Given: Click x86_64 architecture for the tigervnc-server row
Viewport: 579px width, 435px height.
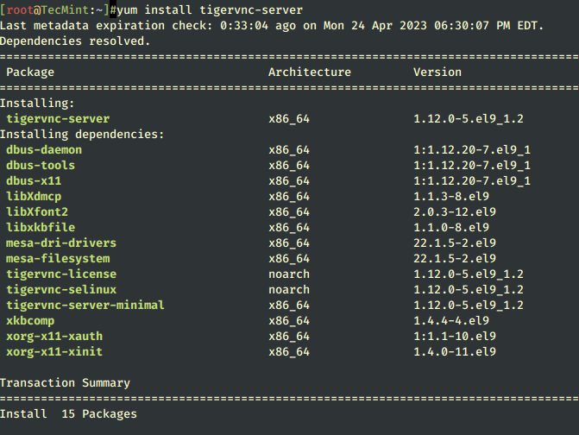Looking at the screenshot, I should click(x=289, y=119).
